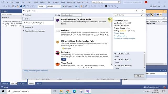This screenshot has width=168, height=94.
Task: Expand the Roaming Extension Manager category
Action: [x=24, y=31]
